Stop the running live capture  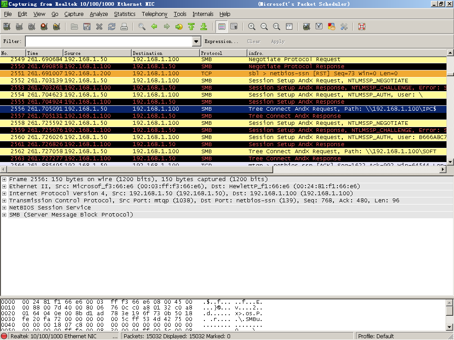point(44,27)
